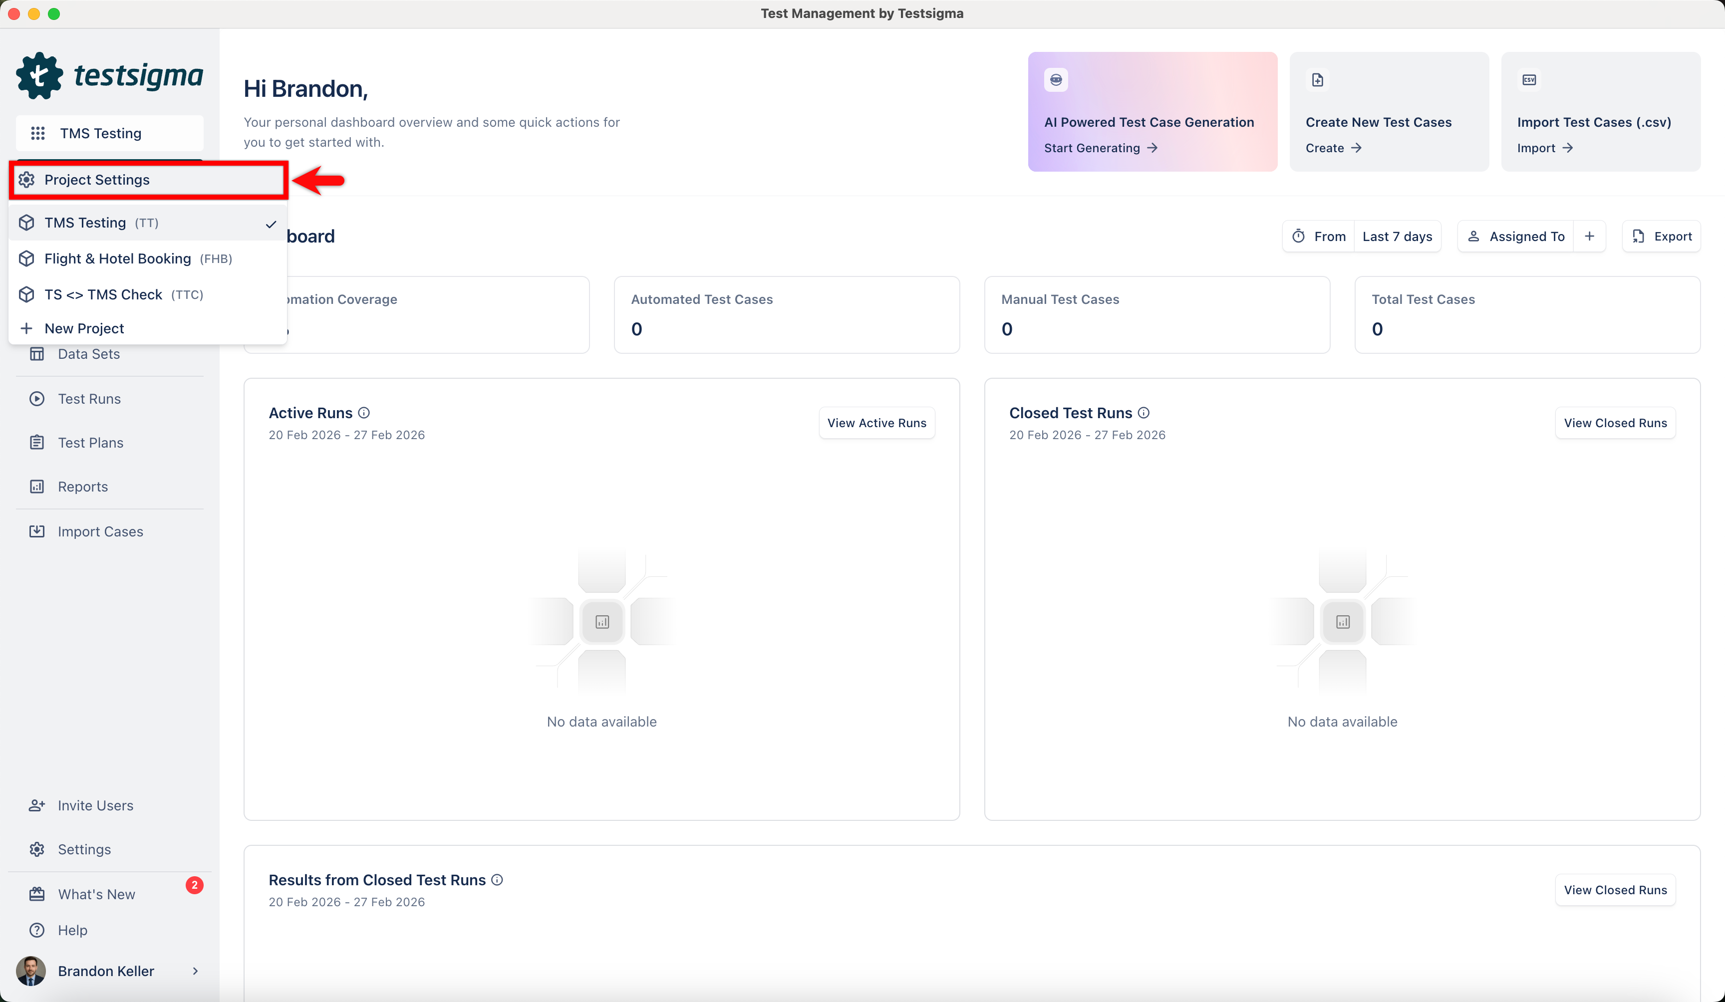
Task: Select the Test Plans sidebar icon
Action: 37,442
